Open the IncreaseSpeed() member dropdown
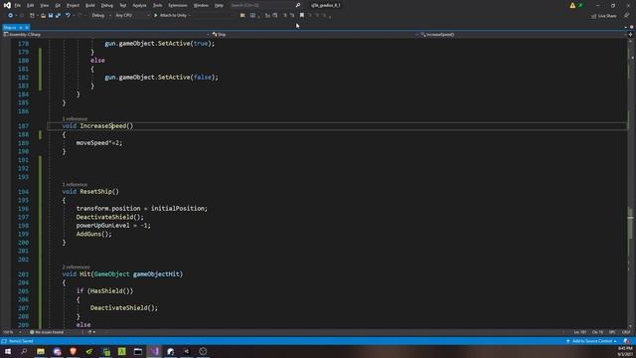 pos(524,35)
